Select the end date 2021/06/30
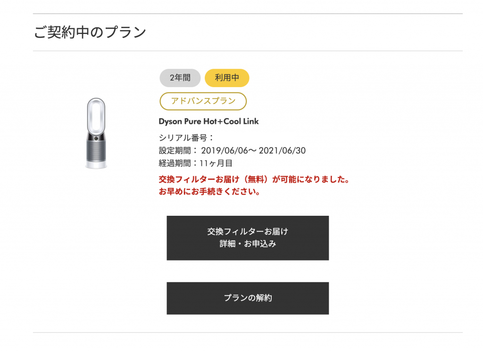Viewport: 483px width, 351px height. click(282, 150)
